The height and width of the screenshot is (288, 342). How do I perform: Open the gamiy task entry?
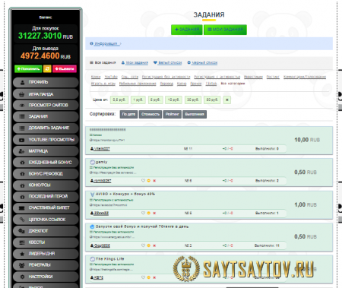[x=101, y=162]
